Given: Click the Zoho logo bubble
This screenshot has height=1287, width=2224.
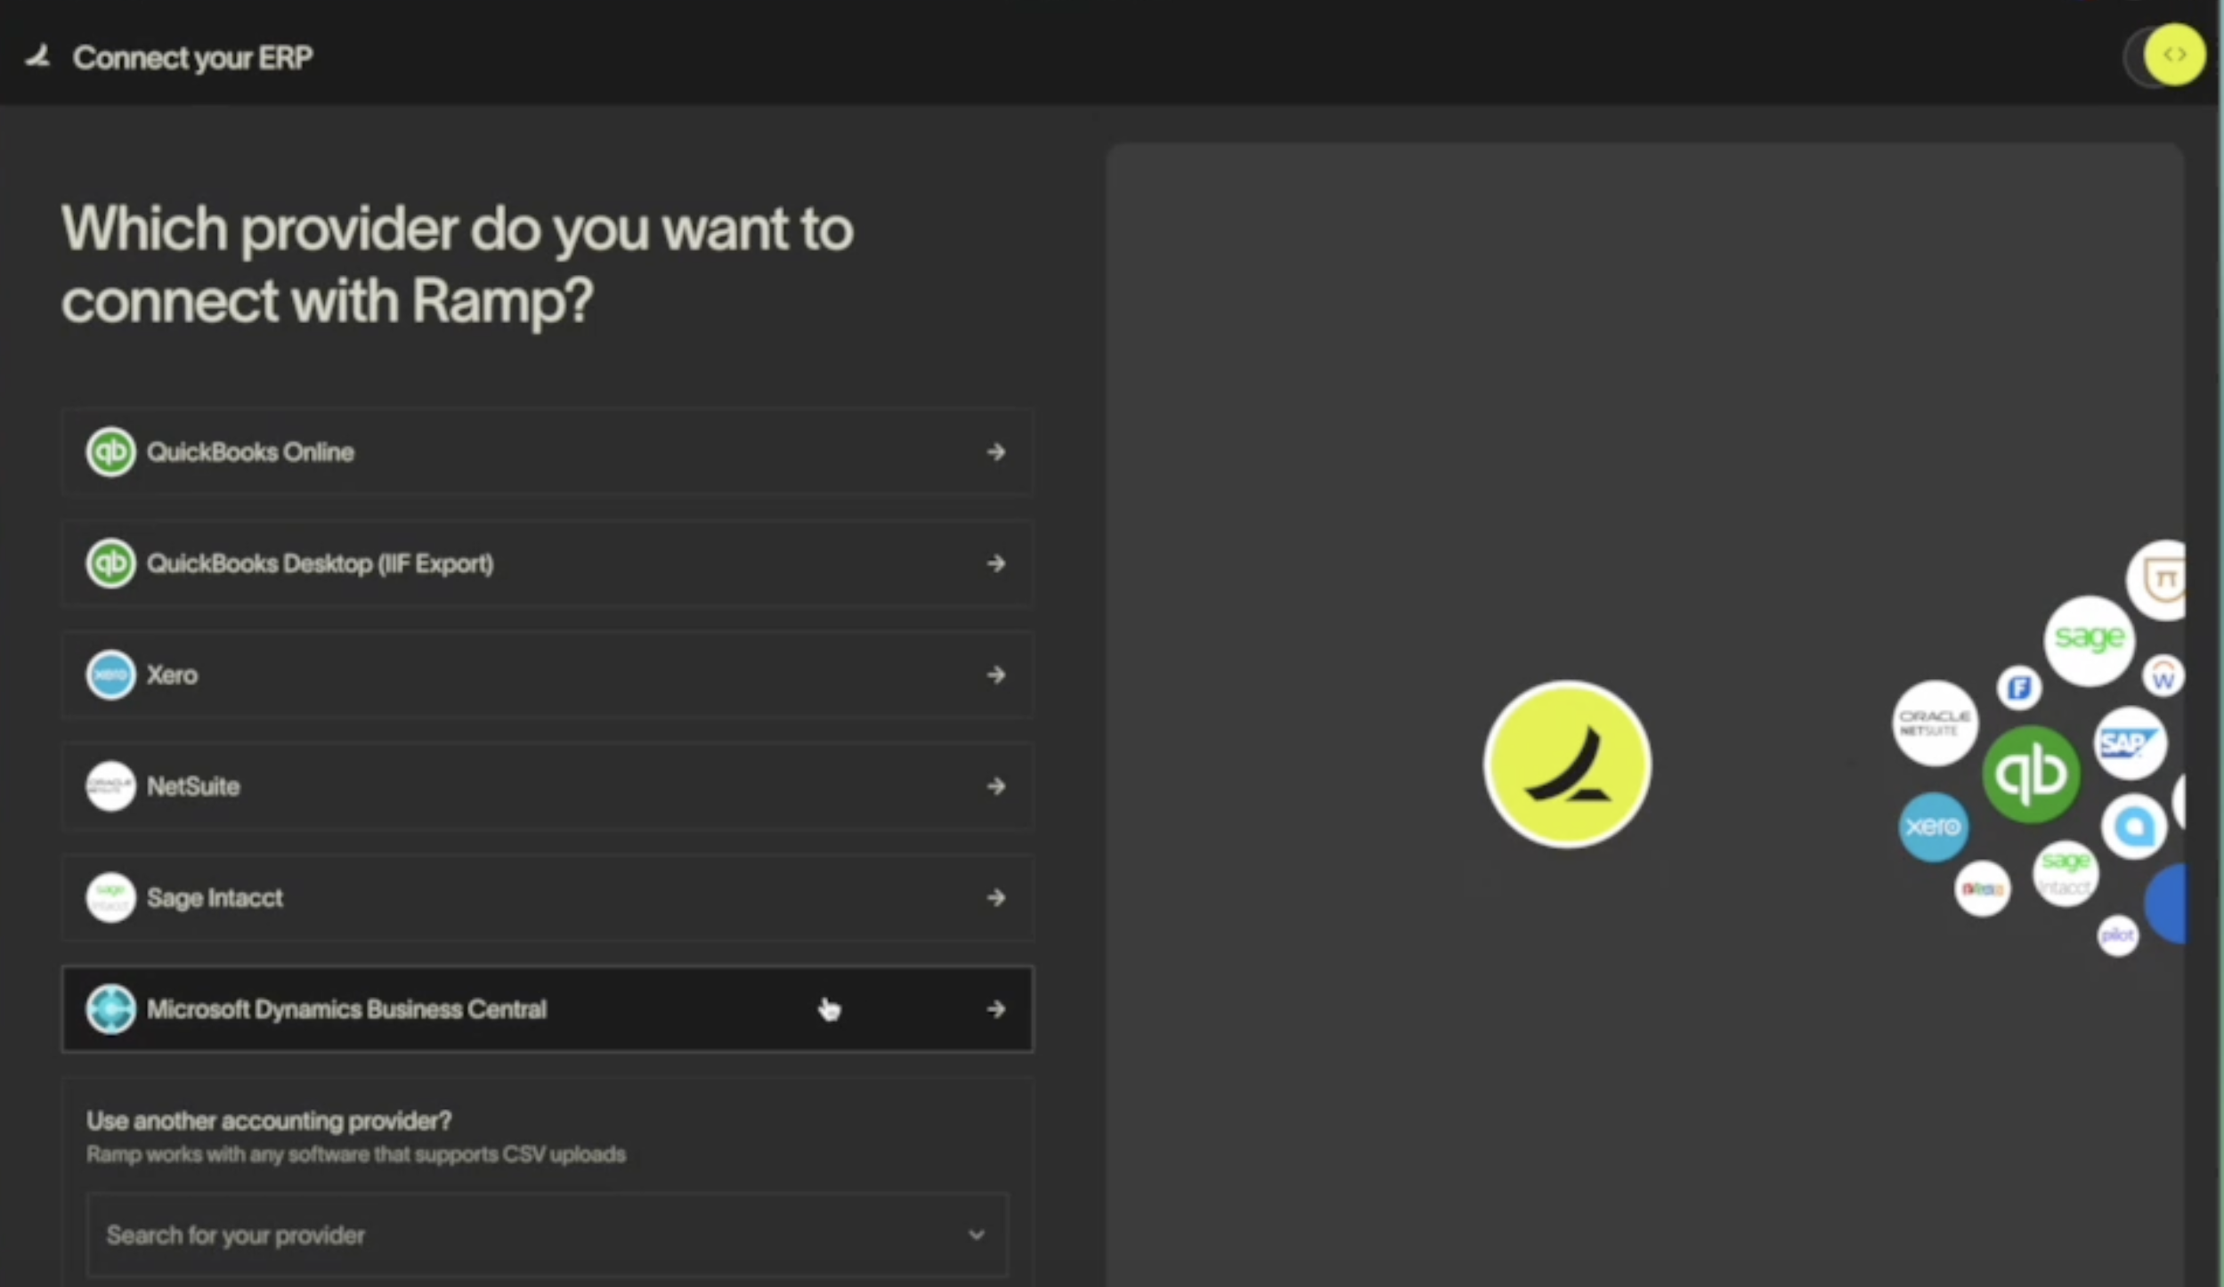Looking at the screenshot, I should 1982,887.
